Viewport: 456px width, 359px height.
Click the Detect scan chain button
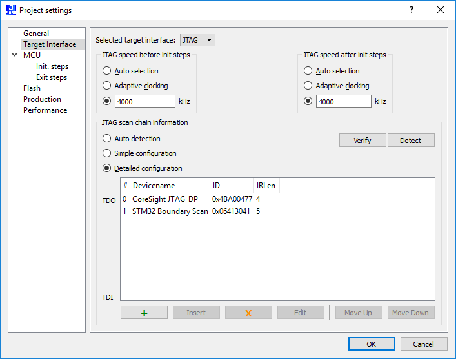click(410, 141)
